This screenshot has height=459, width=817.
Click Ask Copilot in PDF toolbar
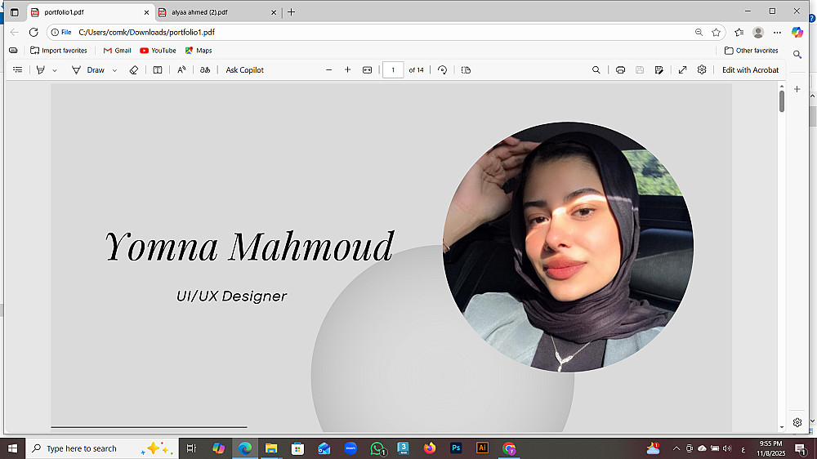(x=245, y=69)
